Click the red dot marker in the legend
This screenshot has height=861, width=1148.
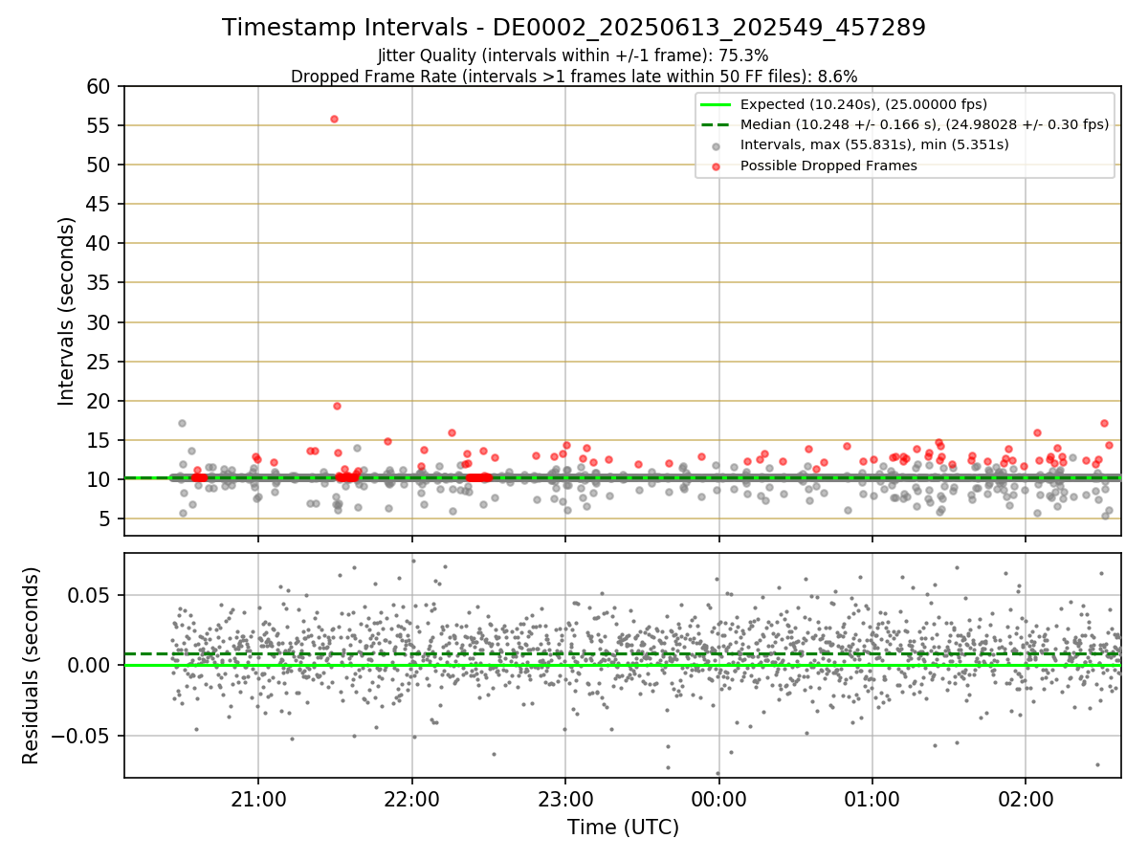click(717, 166)
